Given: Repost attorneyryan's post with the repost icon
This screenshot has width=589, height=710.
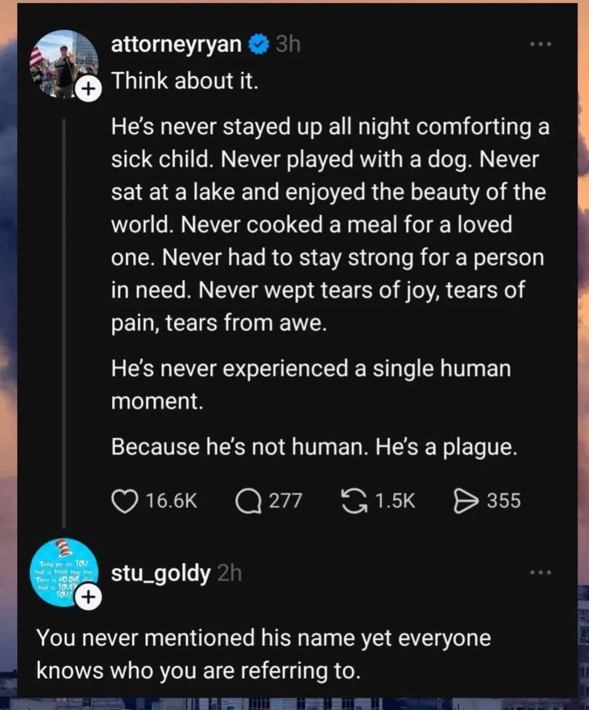Looking at the screenshot, I should click(x=353, y=501).
